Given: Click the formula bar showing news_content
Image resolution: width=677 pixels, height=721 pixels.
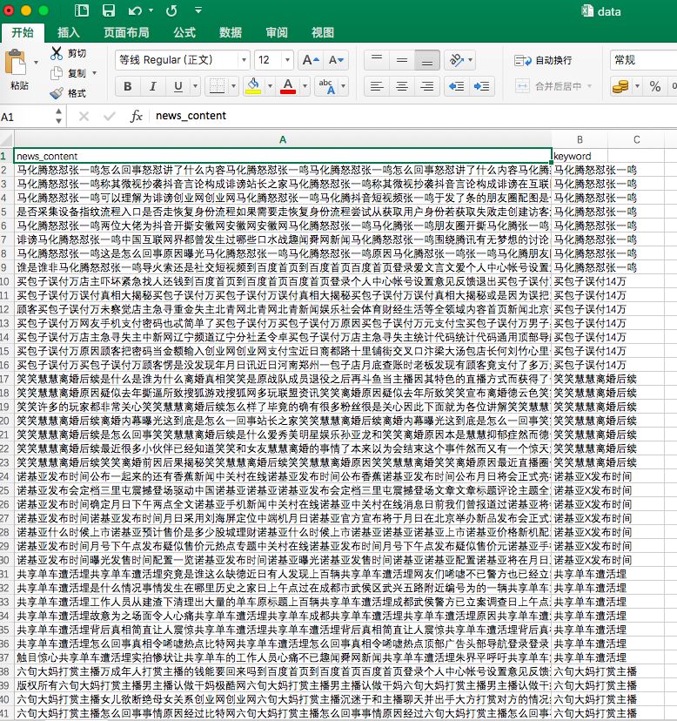Looking at the screenshot, I should click(x=413, y=116).
